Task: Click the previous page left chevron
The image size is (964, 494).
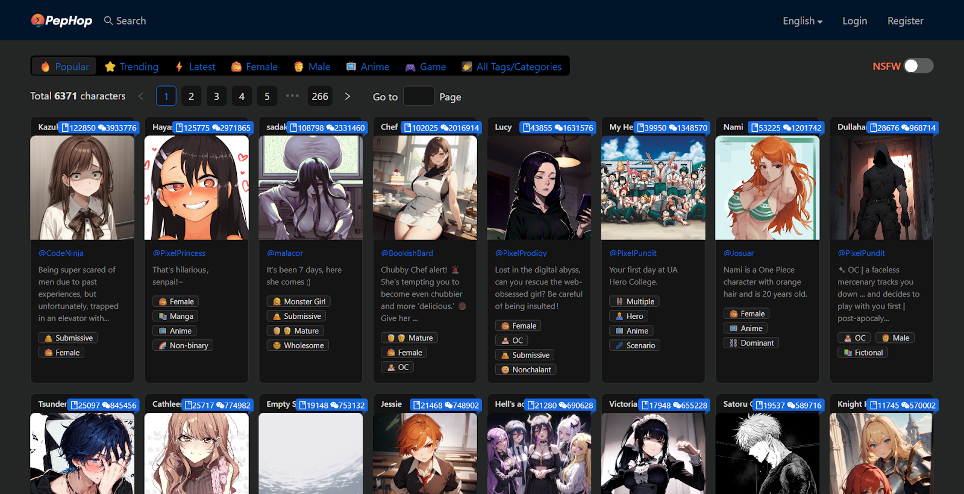Action: [141, 96]
